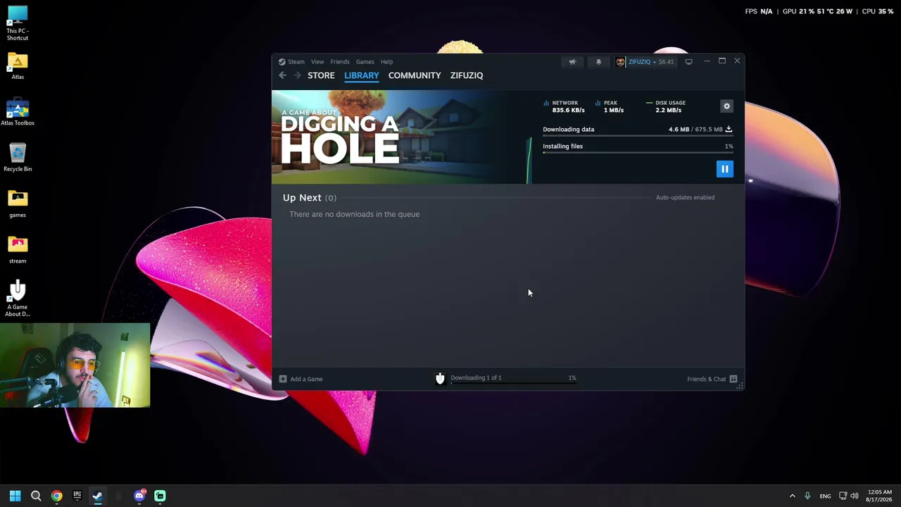This screenshot has height=507, width=901.
Task: Click Downloading 1 of 1 status
Action: pyautogui.click(x=476, y=377)
